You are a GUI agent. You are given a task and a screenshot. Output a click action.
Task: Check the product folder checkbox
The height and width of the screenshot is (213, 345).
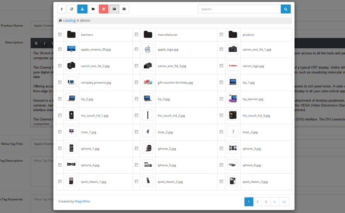[x=222, y=34]
